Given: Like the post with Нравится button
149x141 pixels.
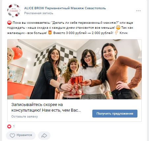Looking at the screenshot, I should 21,135.
